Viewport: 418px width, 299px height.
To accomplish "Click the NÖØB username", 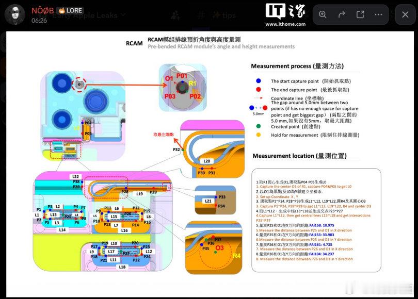I will tap(43, 11).
